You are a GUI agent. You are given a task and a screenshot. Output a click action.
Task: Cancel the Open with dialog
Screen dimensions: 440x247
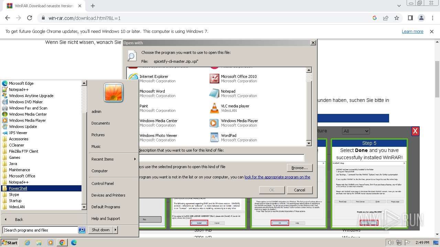click(299, 190)
